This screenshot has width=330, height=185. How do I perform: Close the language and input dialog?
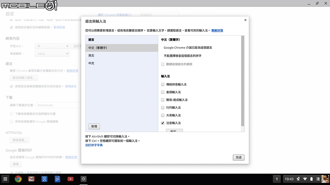(x=245, y=20)
